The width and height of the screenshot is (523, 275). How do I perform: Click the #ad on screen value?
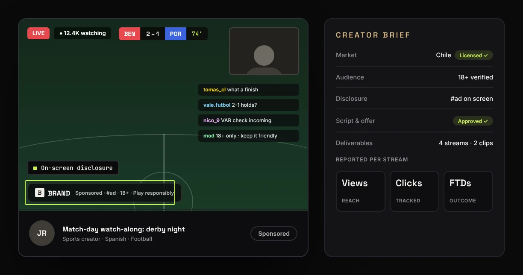pos(472,99)
